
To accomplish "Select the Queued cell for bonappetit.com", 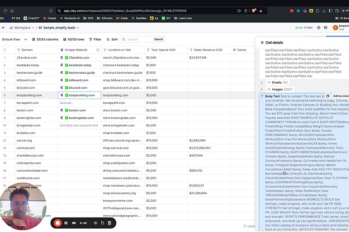I will click(x=80, y=103).
